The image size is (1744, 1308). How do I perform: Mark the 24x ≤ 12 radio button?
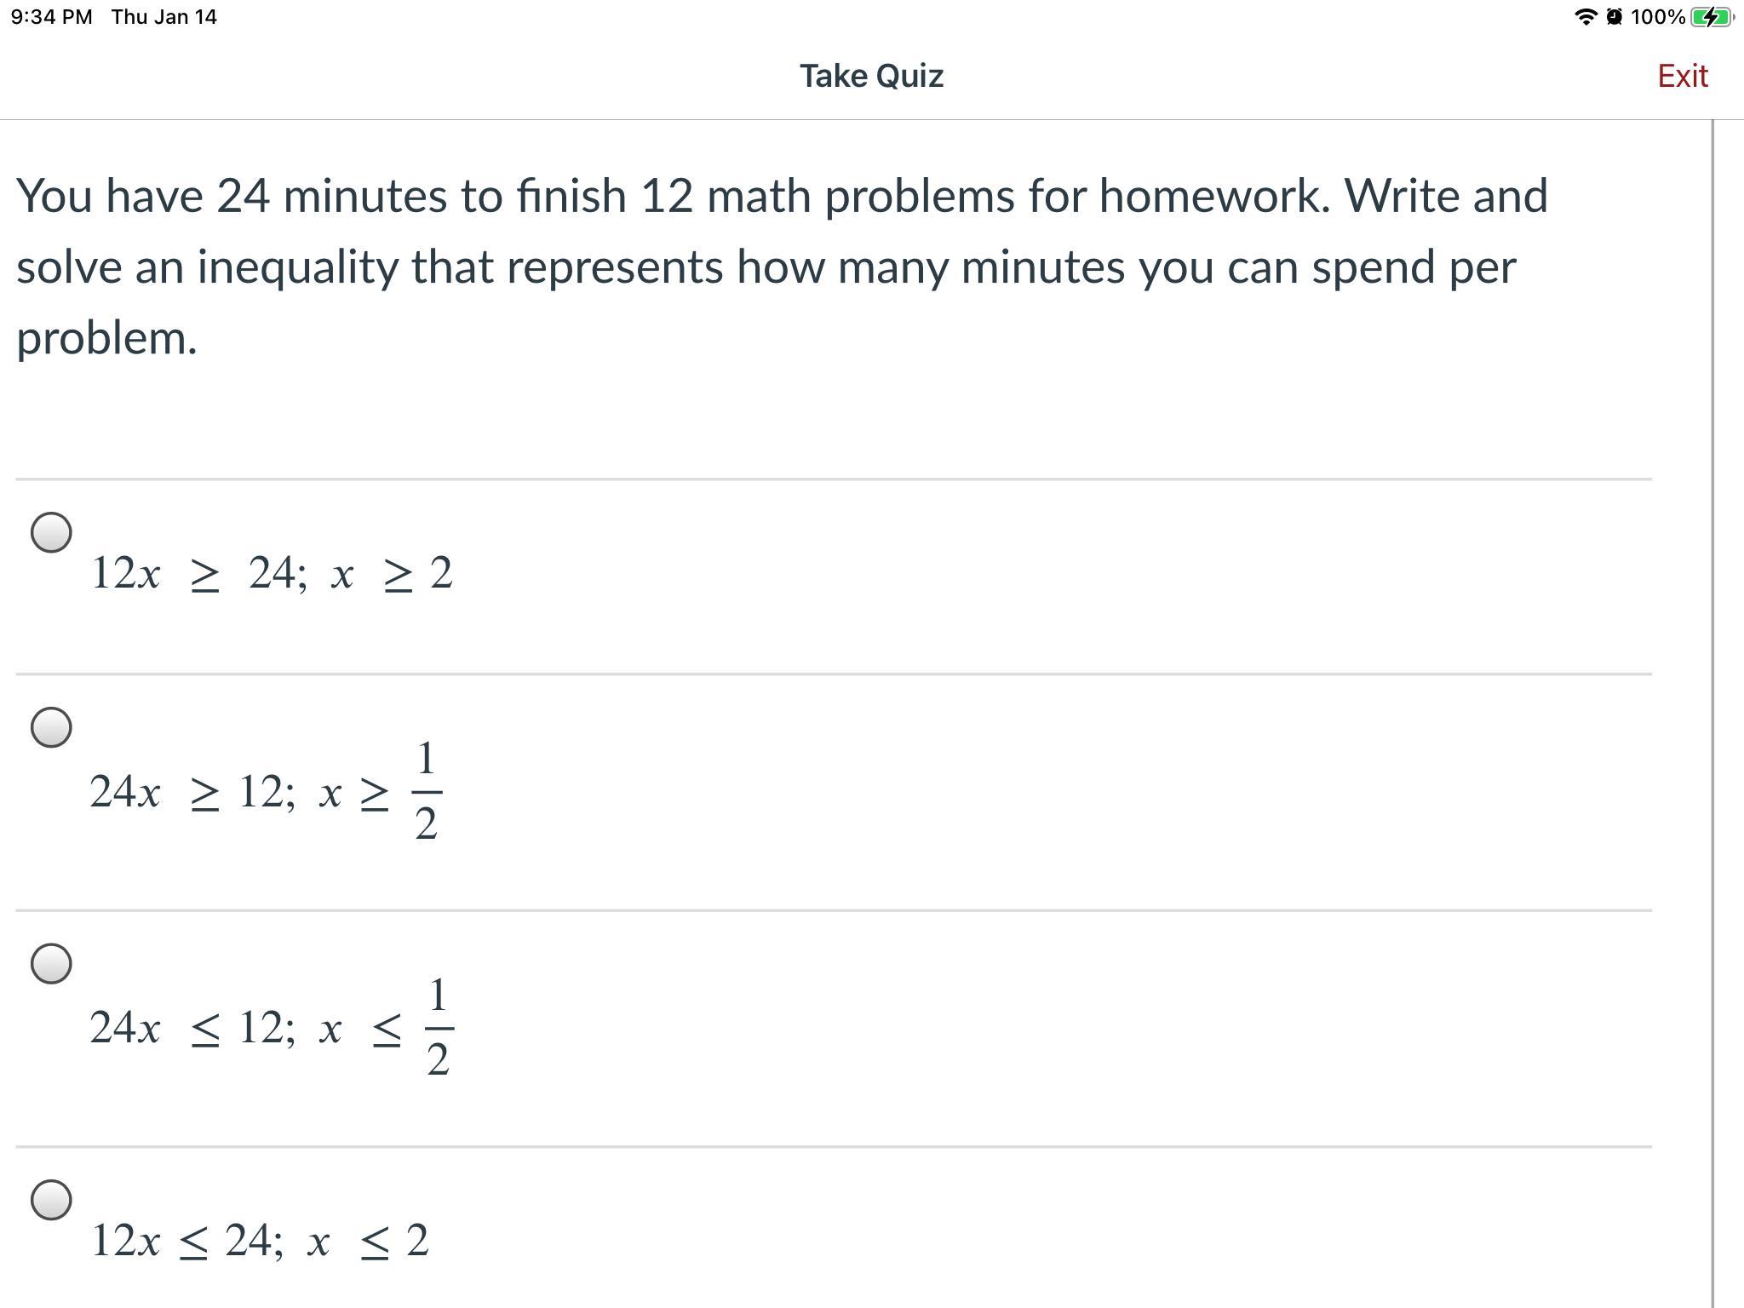pyautogui.click(x=51, y=963)
